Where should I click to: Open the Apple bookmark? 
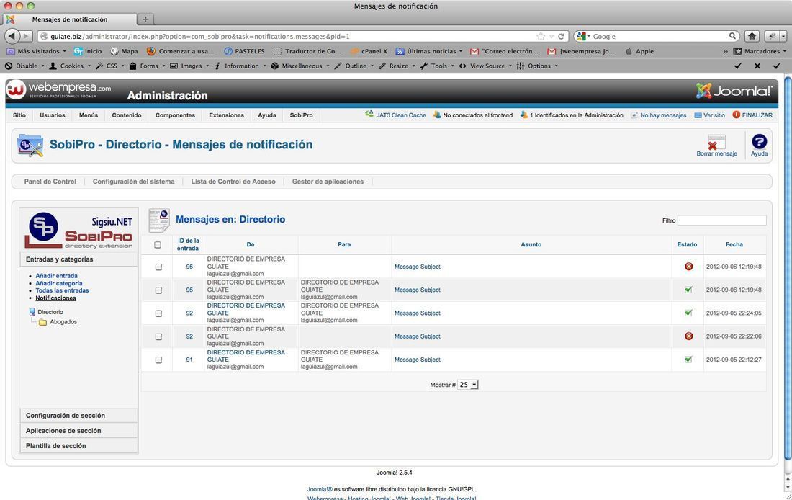639,51
